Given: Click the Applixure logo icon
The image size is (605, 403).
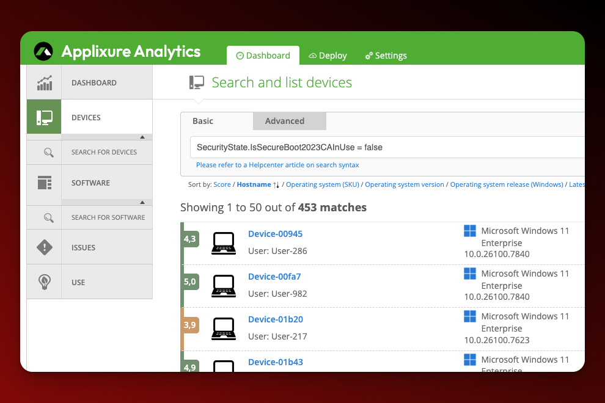Looking at the screenshot, I should point(43,51).
